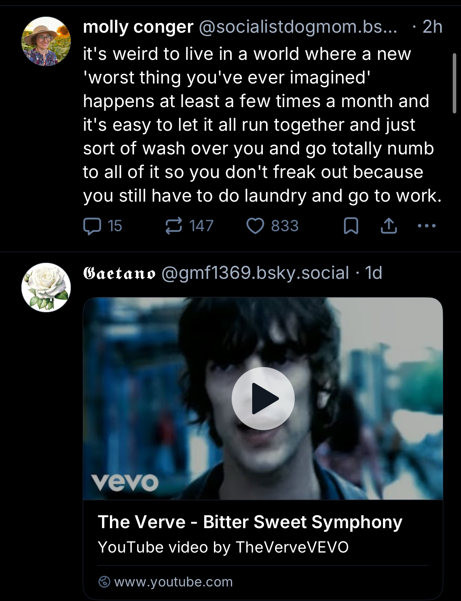Image resolution: width=461 pixels, height=601 pixels.
Task: Open the three-dot more options menu
Action: [x=426, y=226]
